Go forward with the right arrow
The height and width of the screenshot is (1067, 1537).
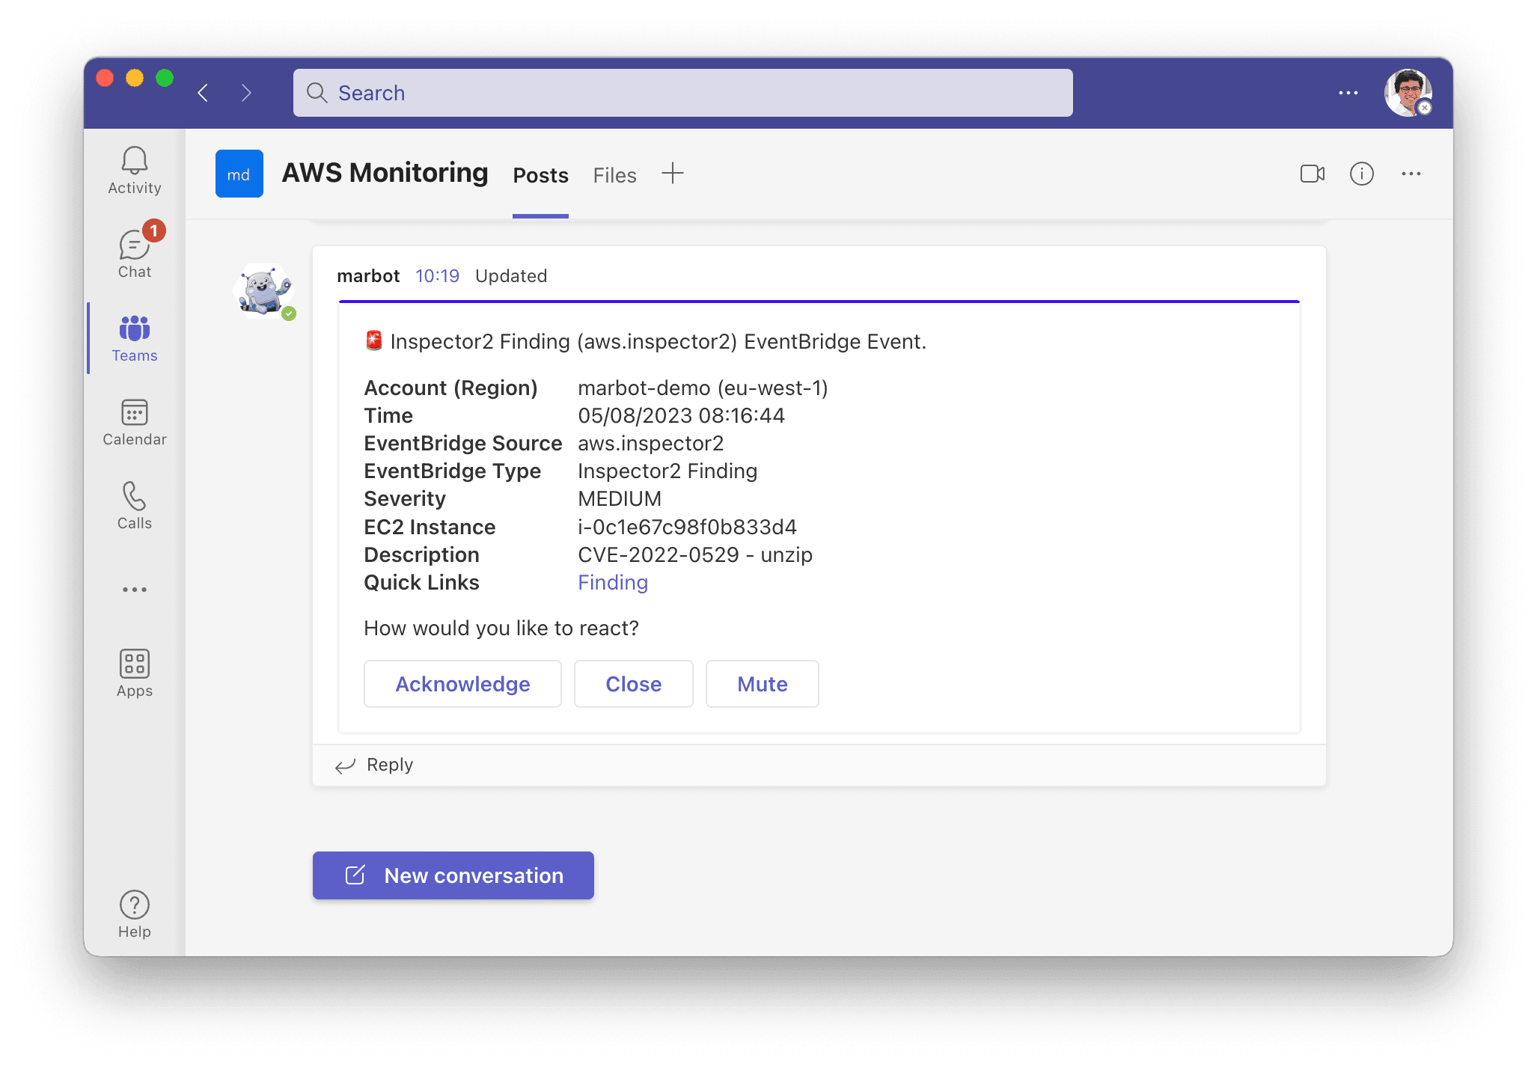[246, 93]
